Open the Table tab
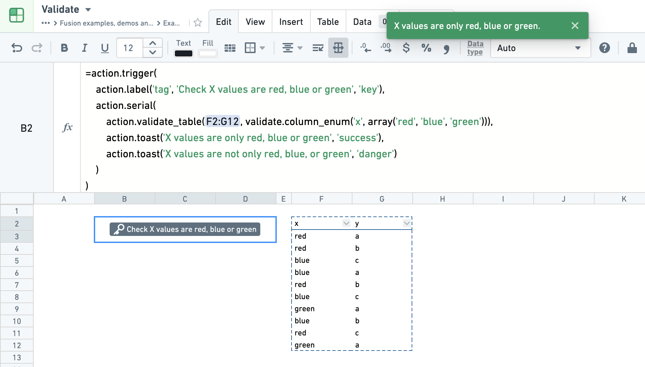 [328, 22]
